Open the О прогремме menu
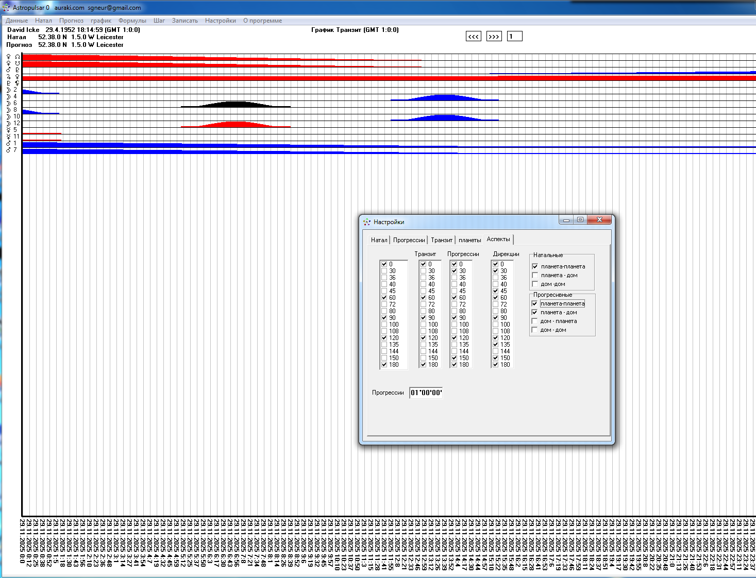This screenshot has width=756, height=578. point(262,21)
